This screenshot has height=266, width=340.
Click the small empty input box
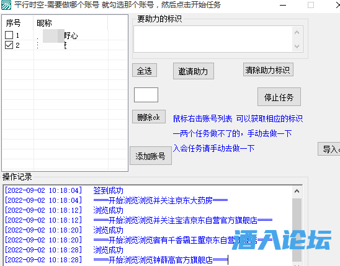[x=146, y=95]
